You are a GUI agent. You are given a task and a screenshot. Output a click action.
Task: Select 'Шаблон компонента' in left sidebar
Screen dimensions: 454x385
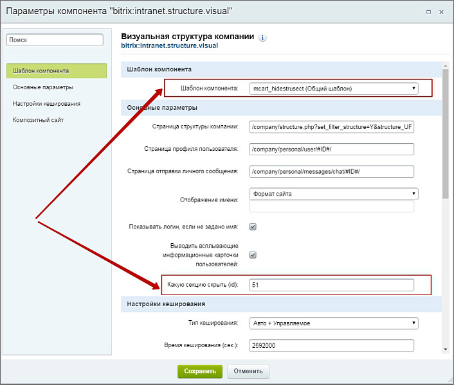coord(56,71)
